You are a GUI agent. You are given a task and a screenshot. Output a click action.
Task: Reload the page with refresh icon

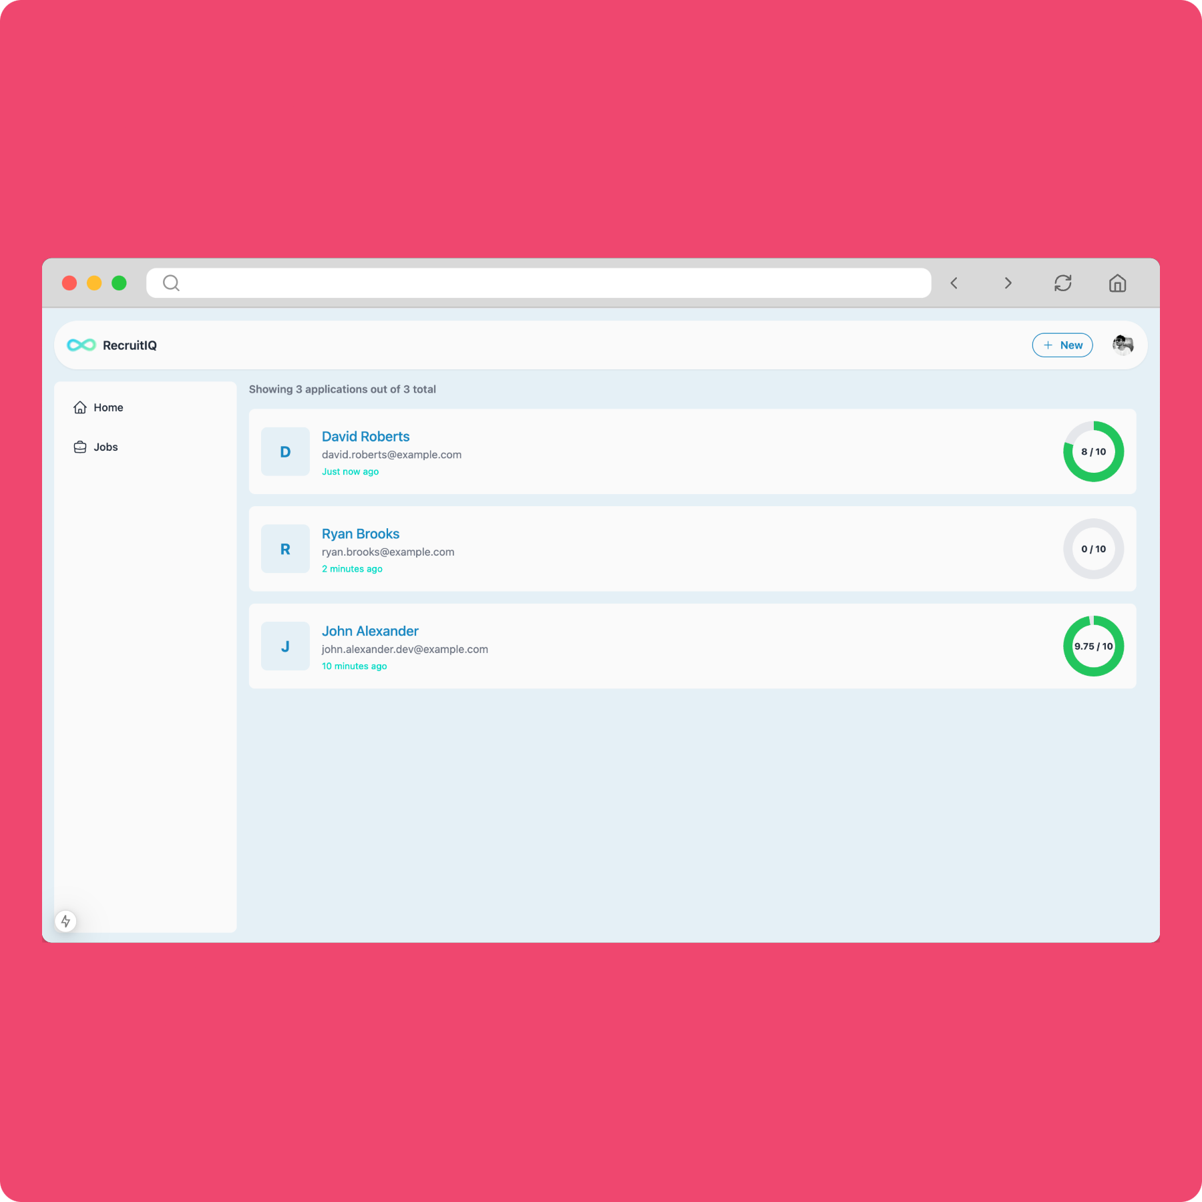(x=1063, y=283)
